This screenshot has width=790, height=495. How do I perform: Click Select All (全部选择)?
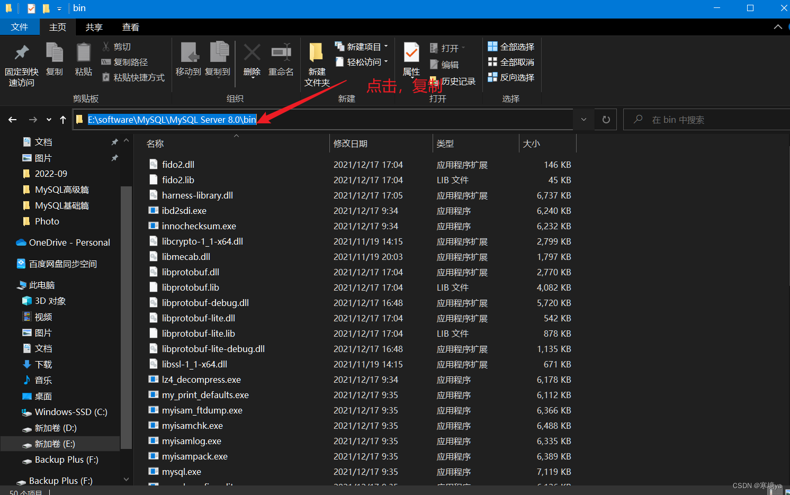511,47
